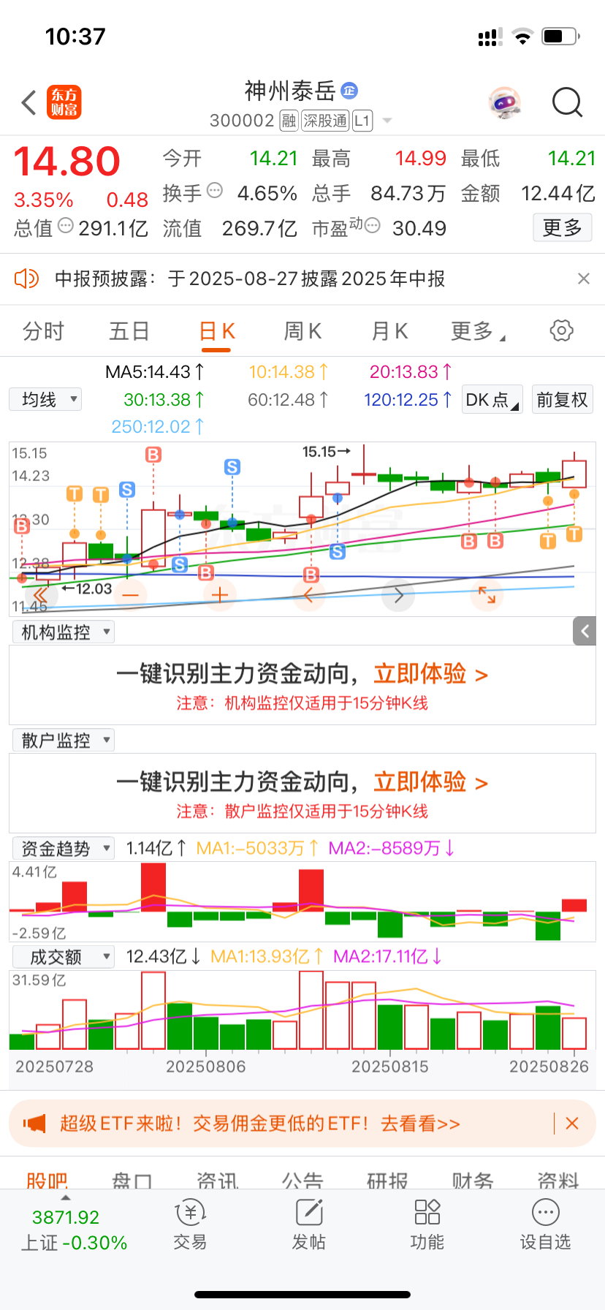Expand the 更多 chart period menu
The height and width of the screenshot is (1310, 605).
pos(478,331)
